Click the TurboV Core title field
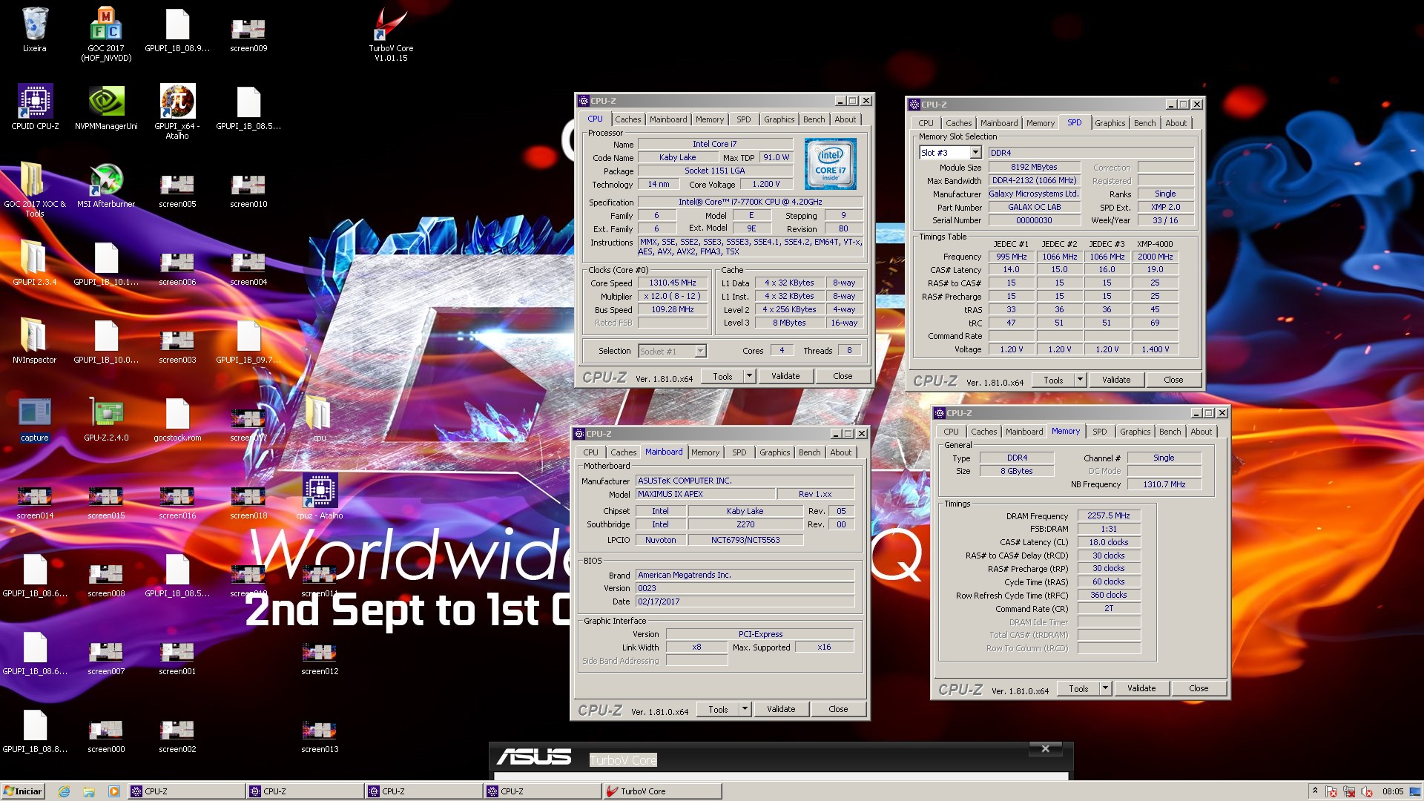Viewport: 1424px width, 801px height. tap(623, 760)
